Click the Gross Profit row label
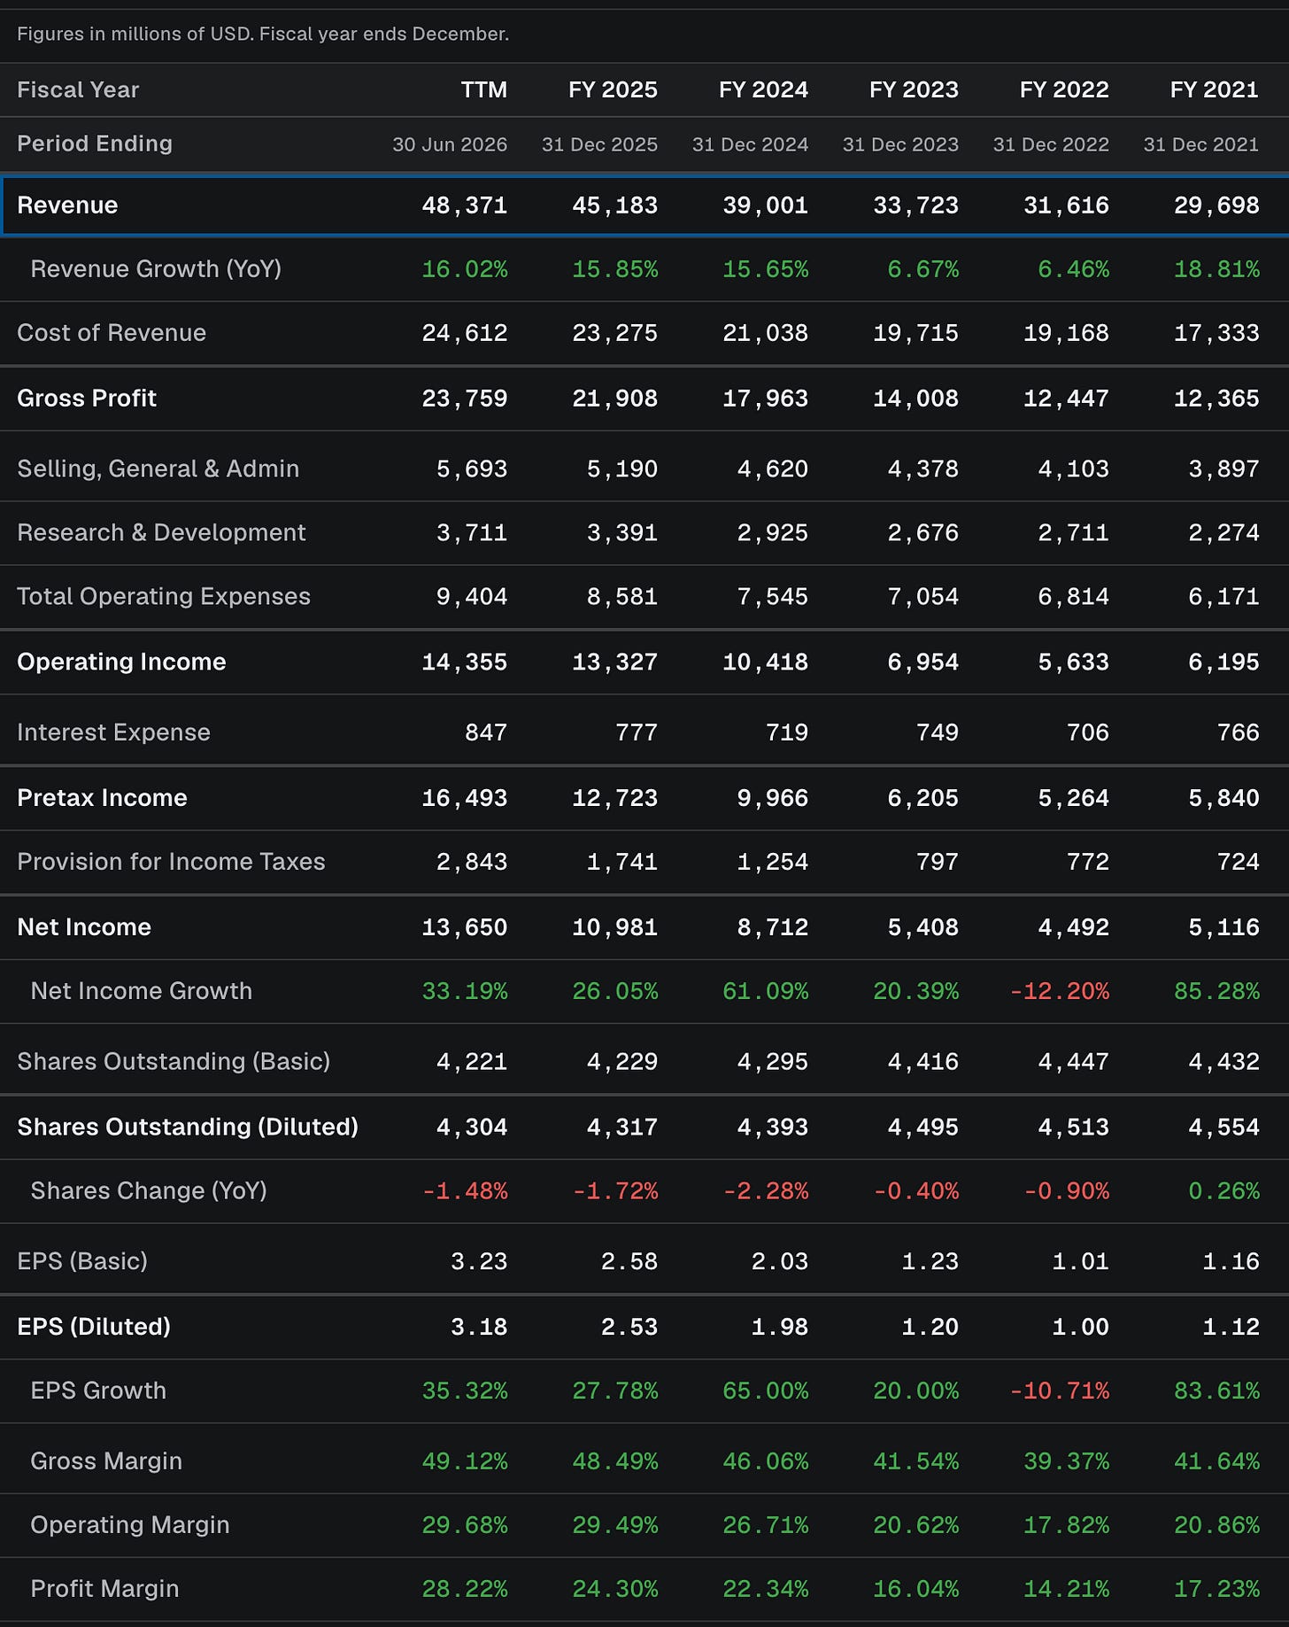 [87, 399]
